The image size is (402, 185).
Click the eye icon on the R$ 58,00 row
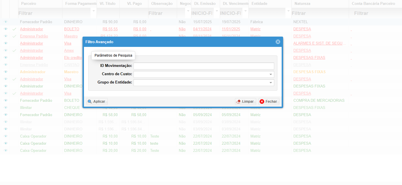pyautogui.click(x=5, y=115)
